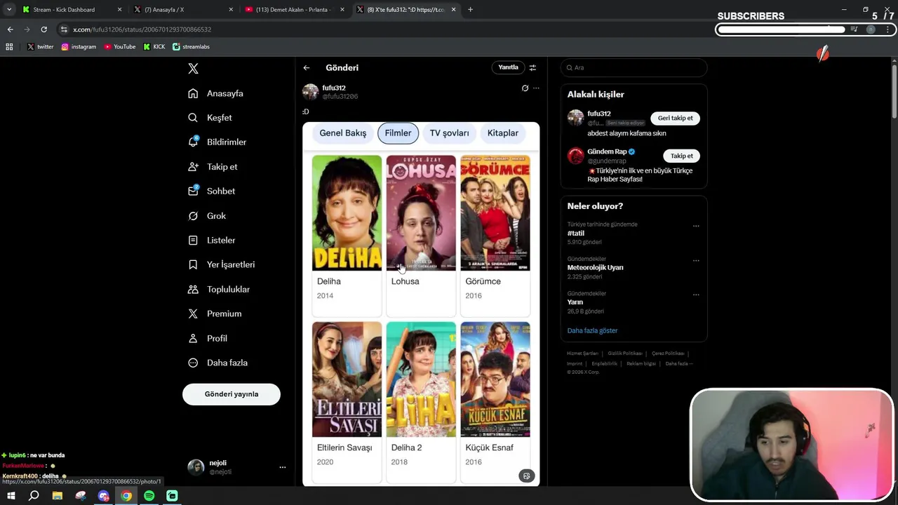Open Daha fazla menu in the sidebar
This screenshot has width=898, height=505.
tap(217, 363)
